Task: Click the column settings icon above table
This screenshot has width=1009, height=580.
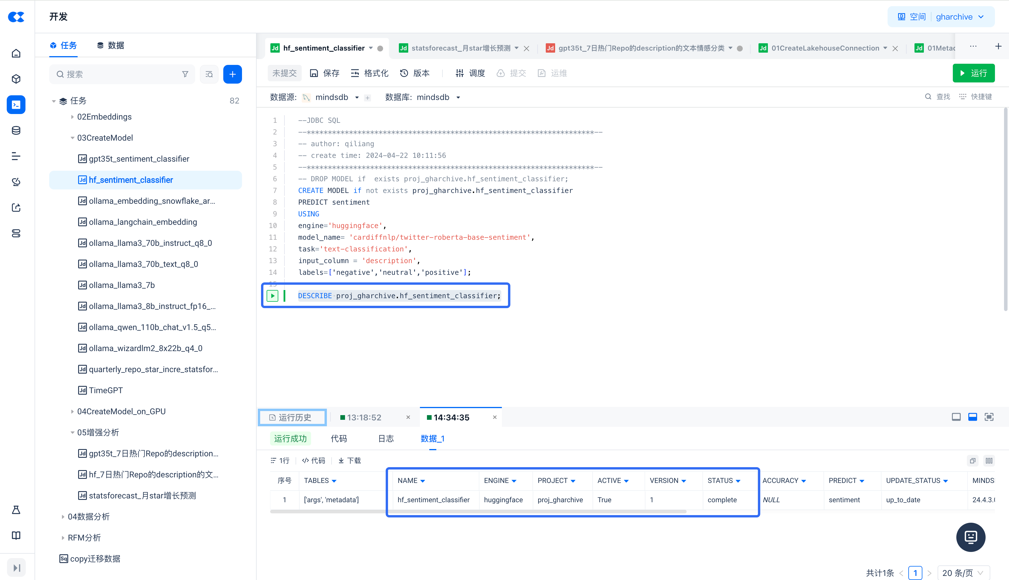Action: (x=989, y=460)
